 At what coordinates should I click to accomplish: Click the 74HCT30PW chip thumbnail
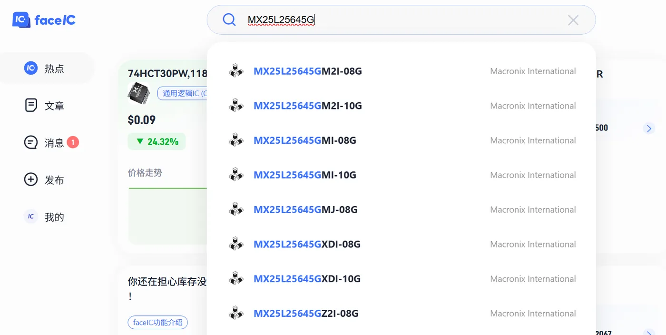[x=139, y=93]
